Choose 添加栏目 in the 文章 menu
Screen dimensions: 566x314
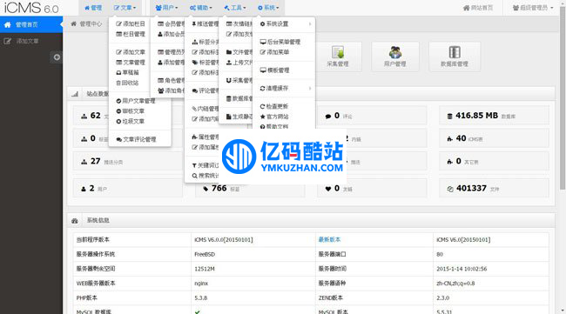(x=131, y=23)
